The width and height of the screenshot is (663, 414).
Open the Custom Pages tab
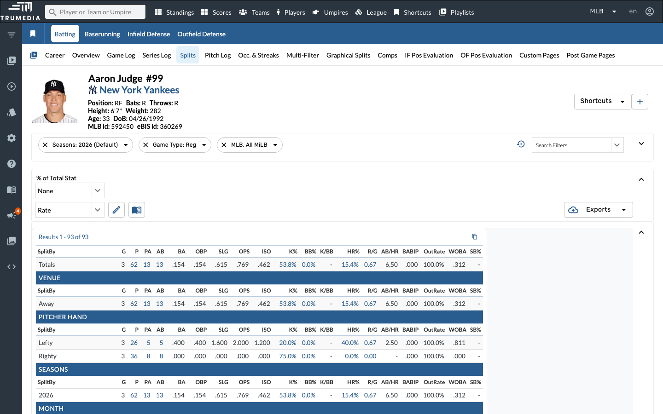point(539,55)
